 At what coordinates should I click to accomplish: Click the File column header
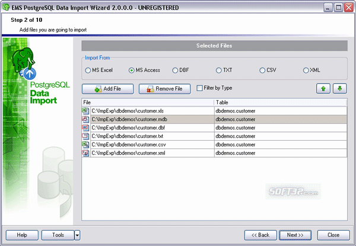[148, 102]
